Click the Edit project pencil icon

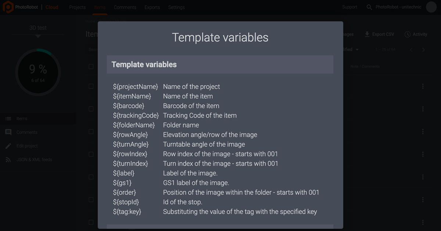pos(8,146)
